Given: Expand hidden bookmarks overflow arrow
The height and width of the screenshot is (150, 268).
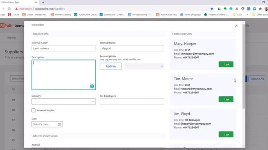Looking at the screenshot, I should [x=247, y=15].
